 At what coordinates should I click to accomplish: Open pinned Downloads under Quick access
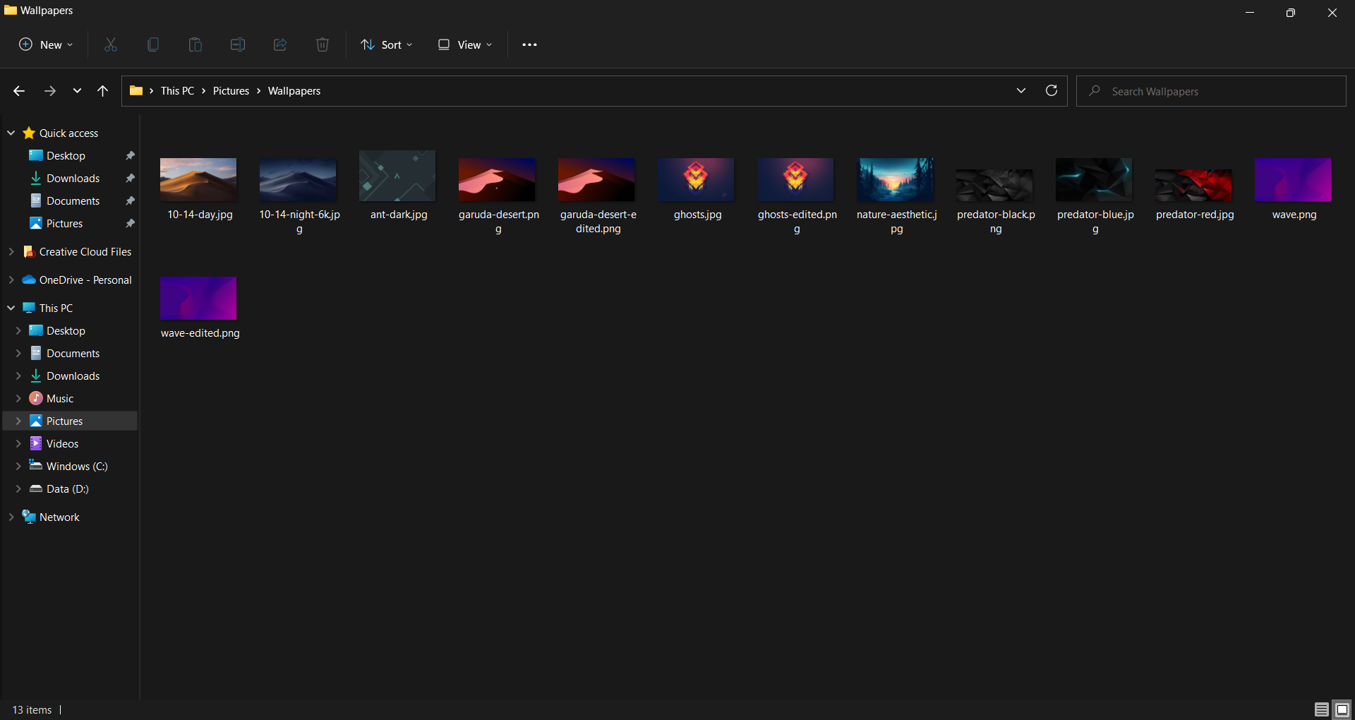coord(73,178)
